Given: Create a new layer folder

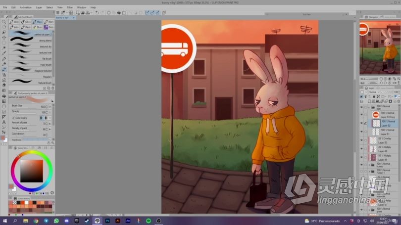Looking at the screenshot, I should [378, 101].
